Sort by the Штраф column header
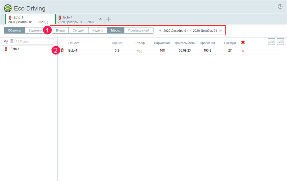287x181 pixels. click(139, 43)
